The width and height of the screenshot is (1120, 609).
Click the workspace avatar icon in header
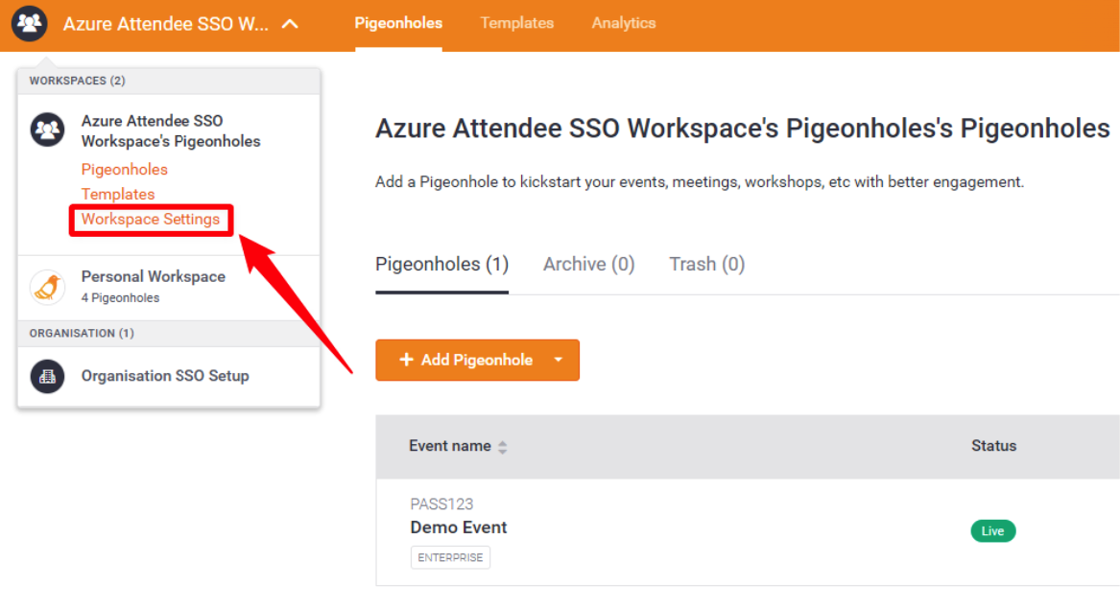coord(30,24)
